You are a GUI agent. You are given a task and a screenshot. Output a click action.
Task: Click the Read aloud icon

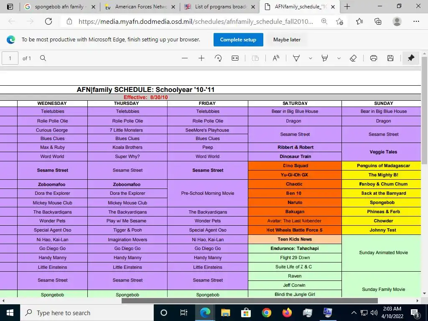[x=276, y=58]
